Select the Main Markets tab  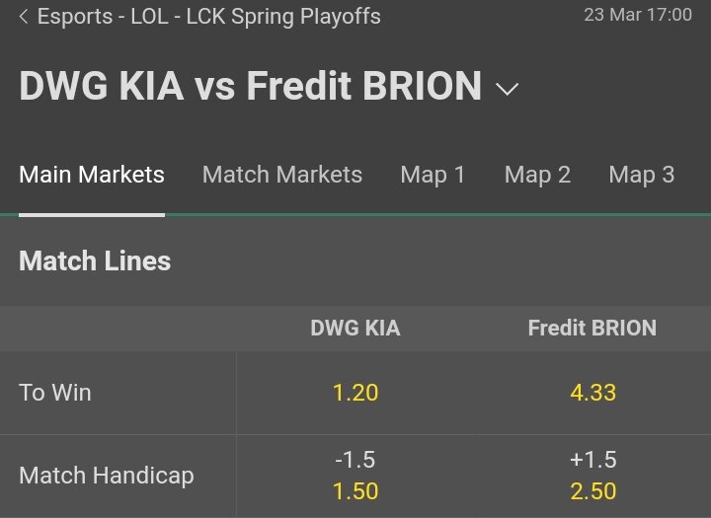(x=92, y=175)
